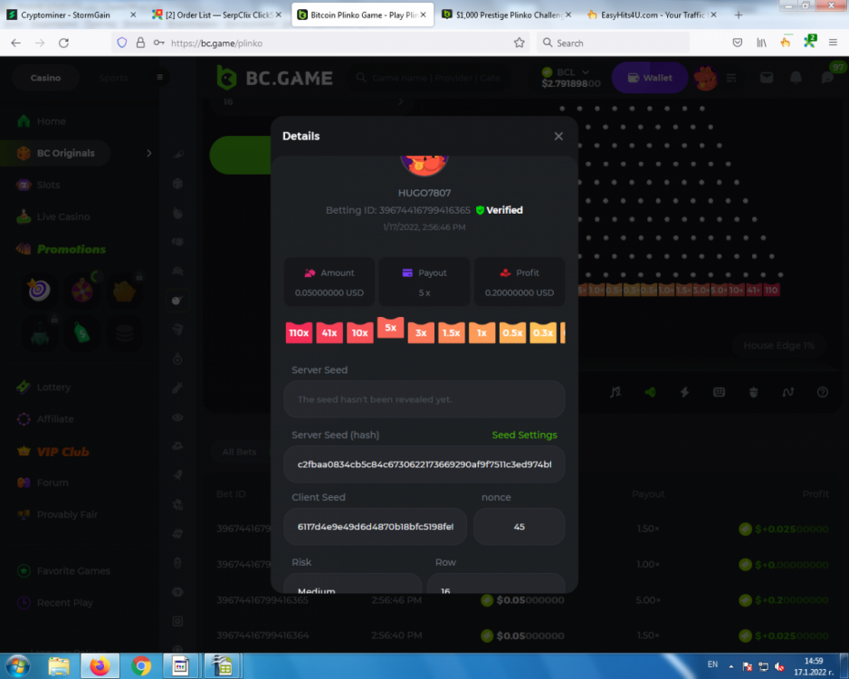The height and width of the screenshot is (679, 849).
Task: Open the inbox envelope icon in the header
Action: click(x=766, y=77)
